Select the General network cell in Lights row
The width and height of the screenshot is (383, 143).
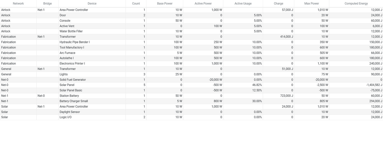[18, 74]
